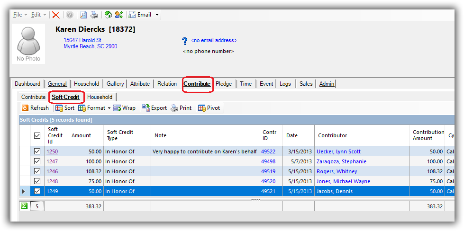This screenshot has height=231, width=464.
Task: Uncheck the checkbox for soft credit 1246
Action: click(x=37, y=171)
